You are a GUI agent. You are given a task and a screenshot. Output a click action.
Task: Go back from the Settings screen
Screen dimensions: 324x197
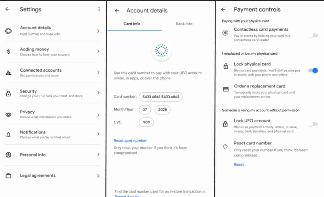(7, 9)
